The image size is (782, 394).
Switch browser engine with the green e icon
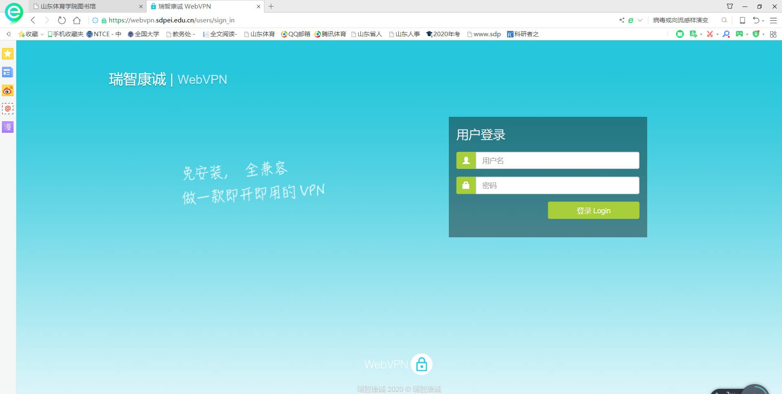(630, 20)
